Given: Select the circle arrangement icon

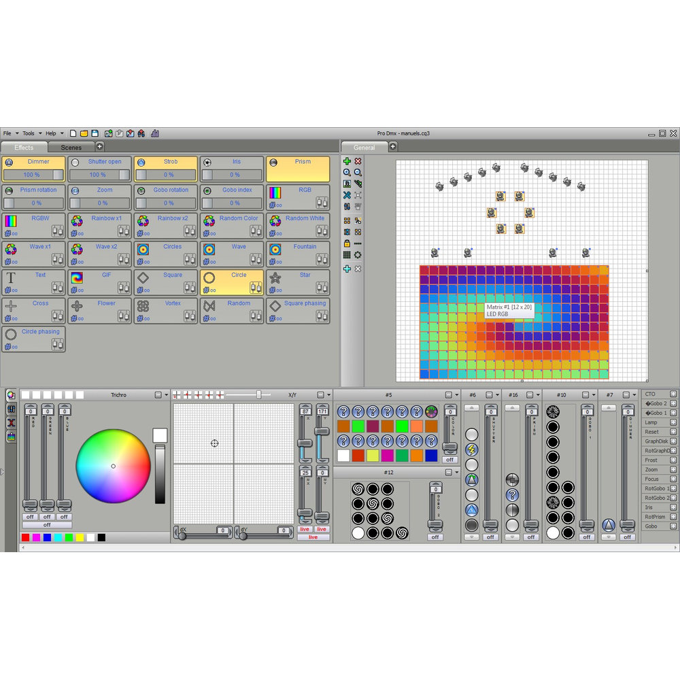Looking at the screenshot, I should [358, 255].
